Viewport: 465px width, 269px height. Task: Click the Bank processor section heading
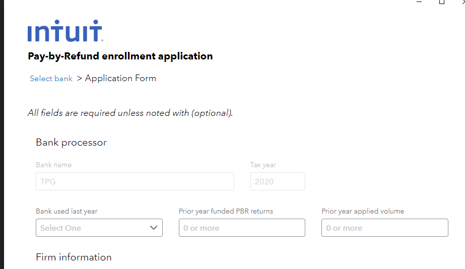(x=71, y=143)
